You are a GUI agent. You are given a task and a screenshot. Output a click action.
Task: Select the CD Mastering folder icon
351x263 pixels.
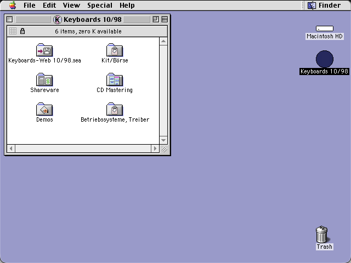[x=115, y=79]
